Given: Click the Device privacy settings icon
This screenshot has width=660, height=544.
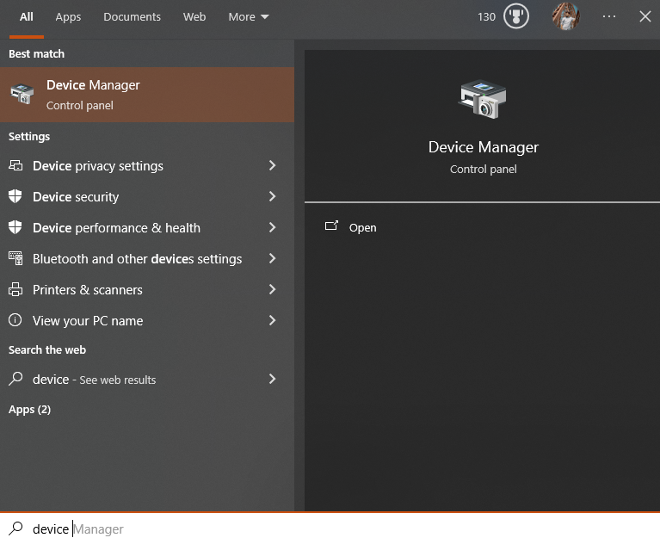Looking at the screenshot, I should [x=15, y=165].
